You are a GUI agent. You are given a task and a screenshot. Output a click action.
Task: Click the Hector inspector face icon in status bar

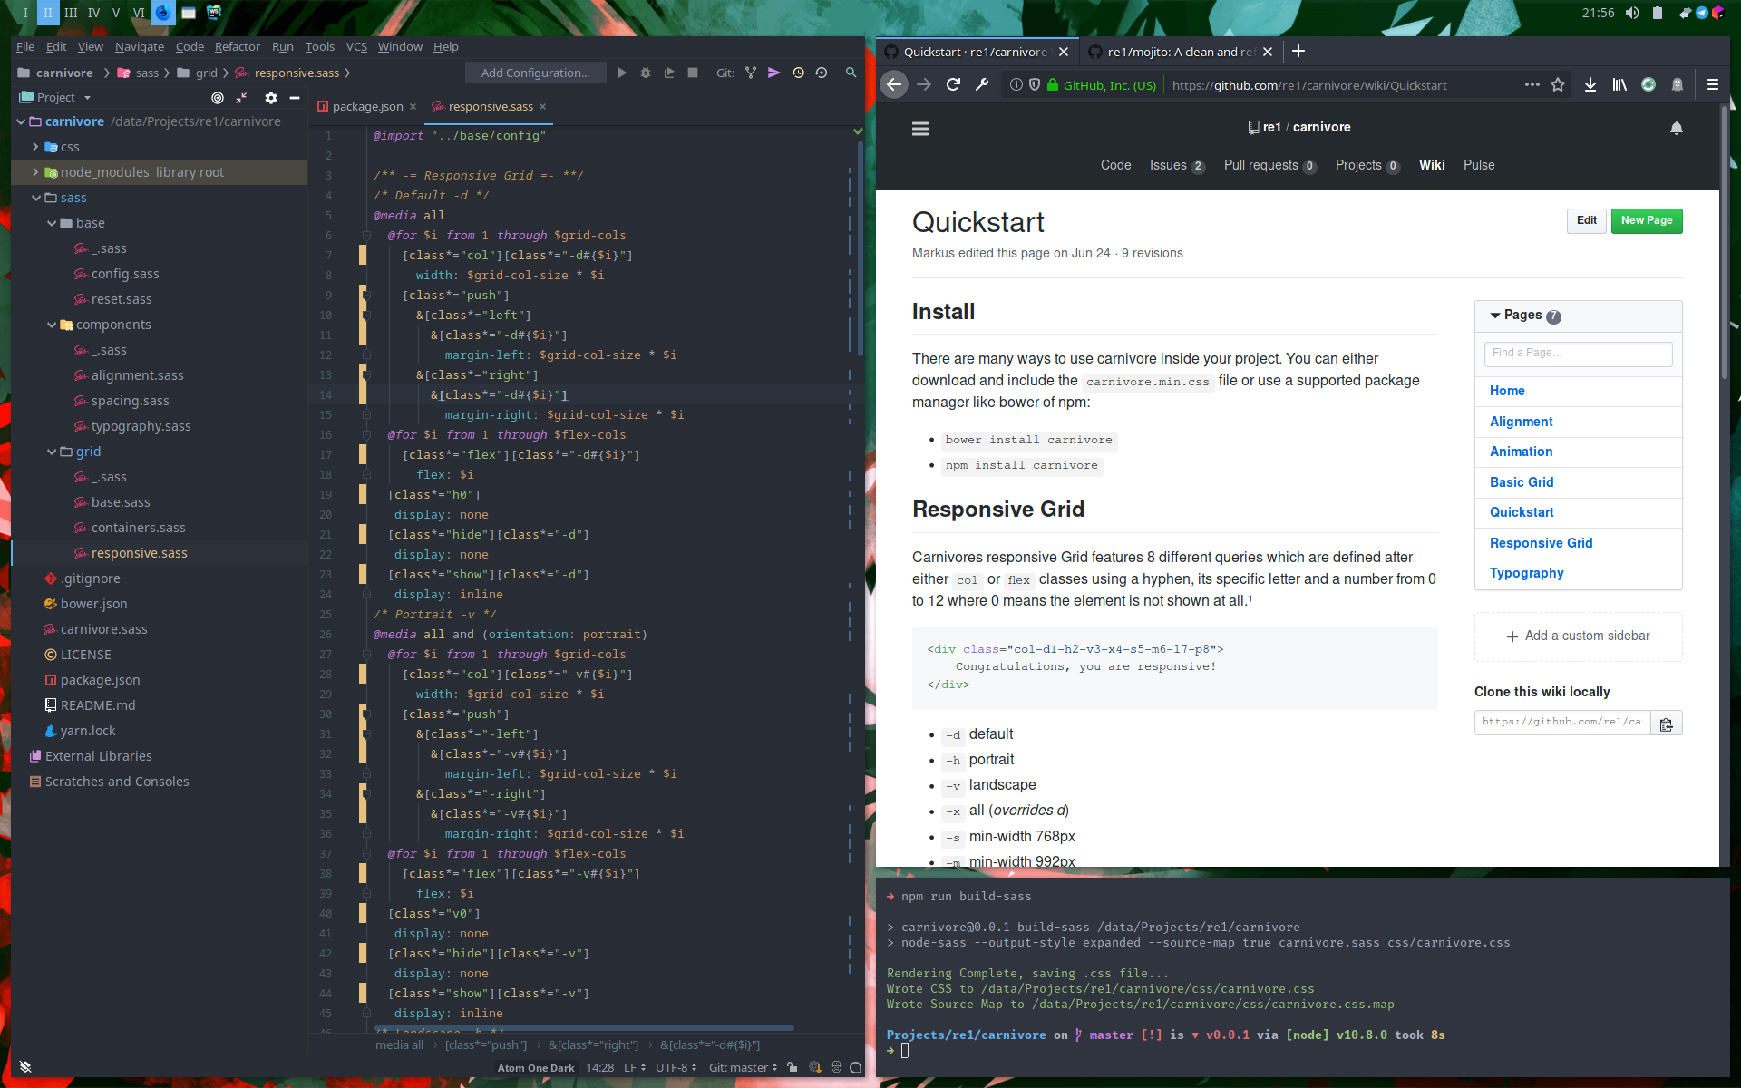coord(836,1068)
